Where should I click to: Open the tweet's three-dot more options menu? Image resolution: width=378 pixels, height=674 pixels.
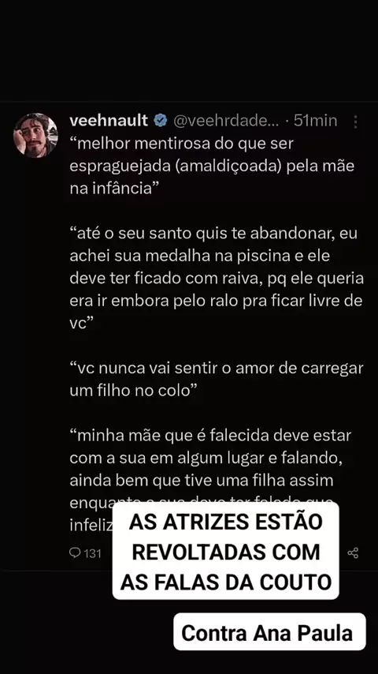(x=355, y=122)
